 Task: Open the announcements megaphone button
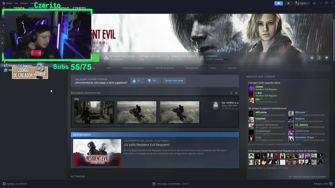click(278, 3)
